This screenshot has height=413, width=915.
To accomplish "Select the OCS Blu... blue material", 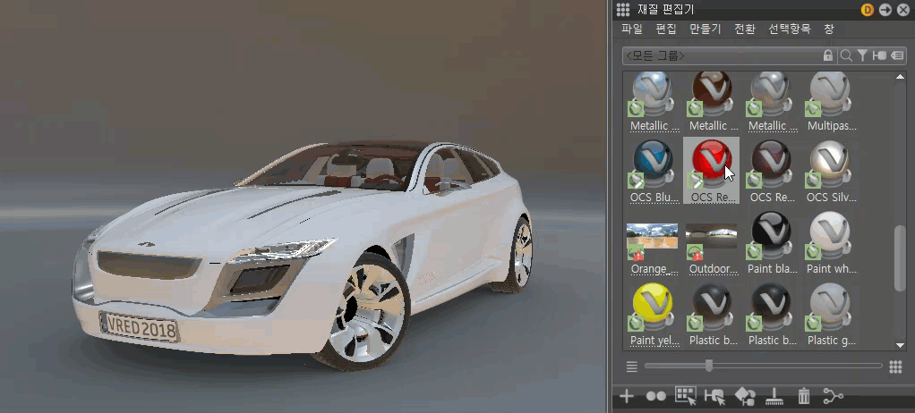I will [x=654, y=170].
